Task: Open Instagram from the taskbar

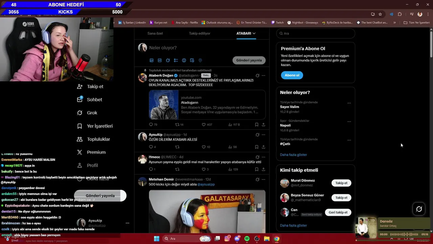Action: [227, 239]
